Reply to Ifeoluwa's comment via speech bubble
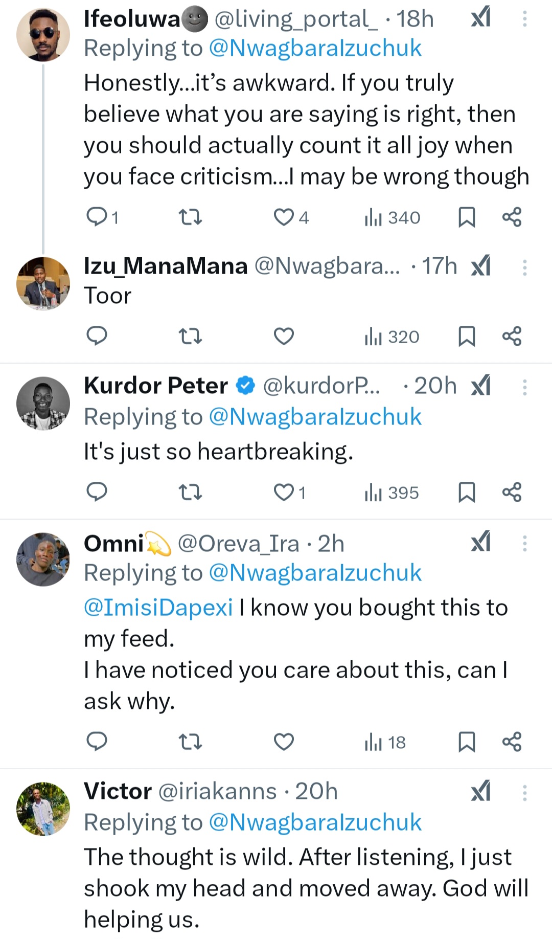 [x=97, y=217]
